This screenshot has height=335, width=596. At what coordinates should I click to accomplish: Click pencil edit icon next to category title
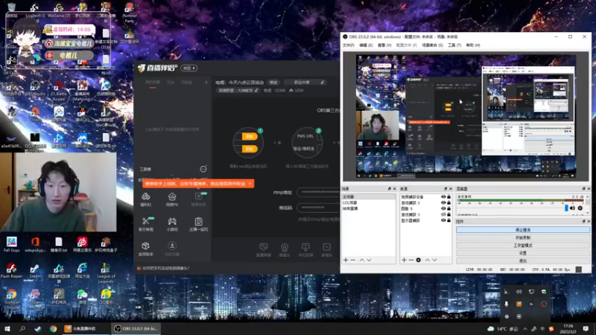(256, 90)
